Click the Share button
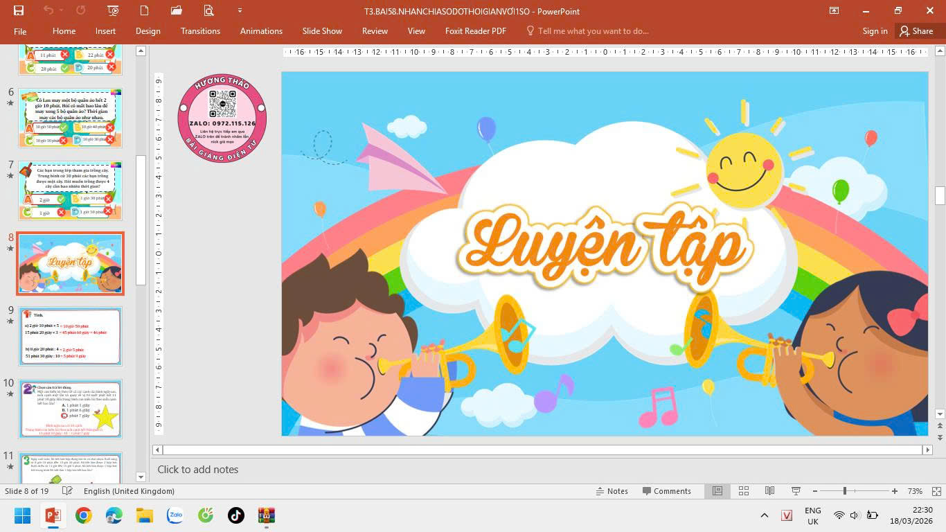This screenshot has width=946, height=532. tap(916, 31)
